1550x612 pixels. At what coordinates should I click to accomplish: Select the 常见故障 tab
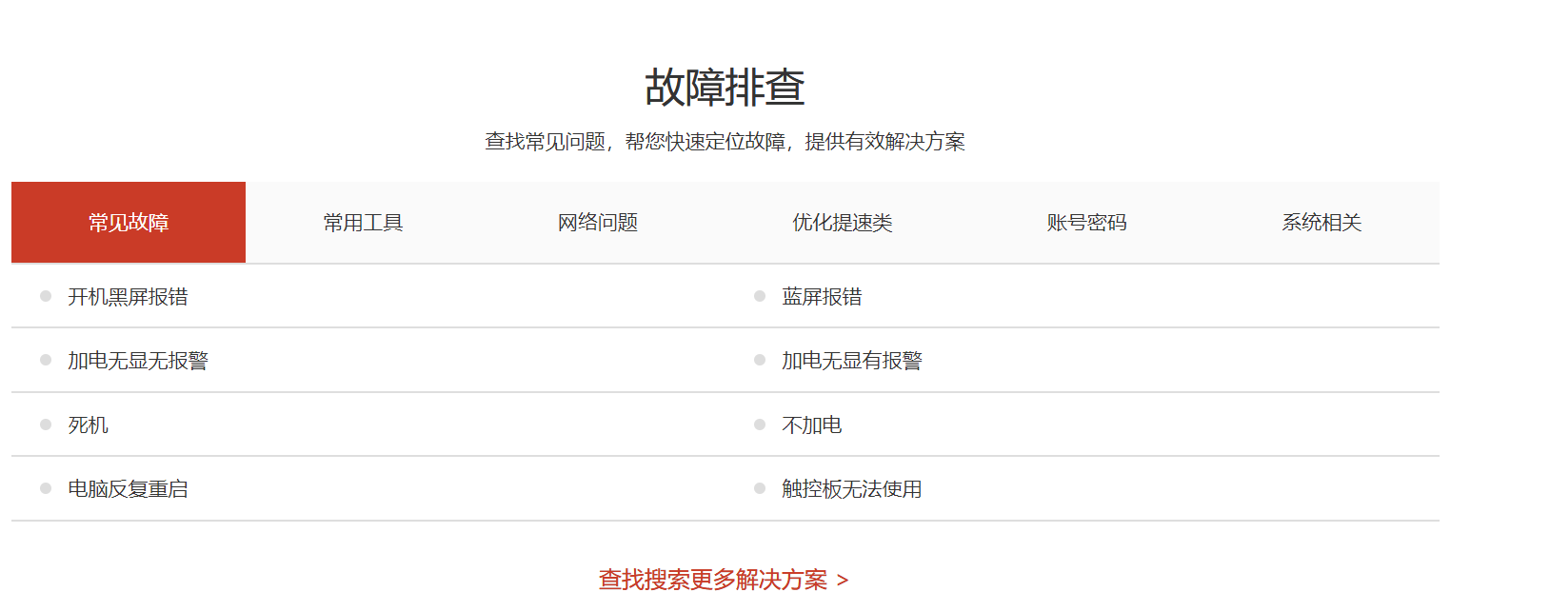tap(129, 223)
